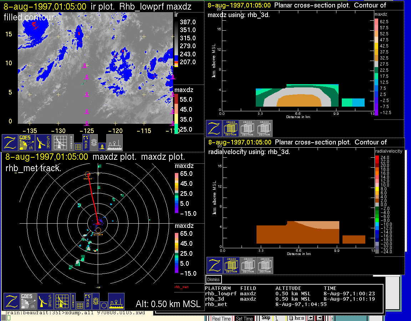Dismiss the platform info popup

tap(213, 280)
